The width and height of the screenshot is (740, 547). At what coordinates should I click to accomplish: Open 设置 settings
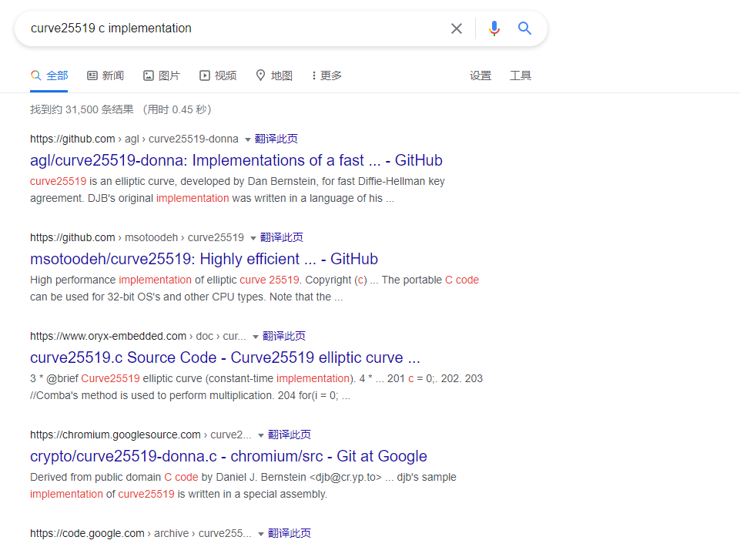click(480, 76)
